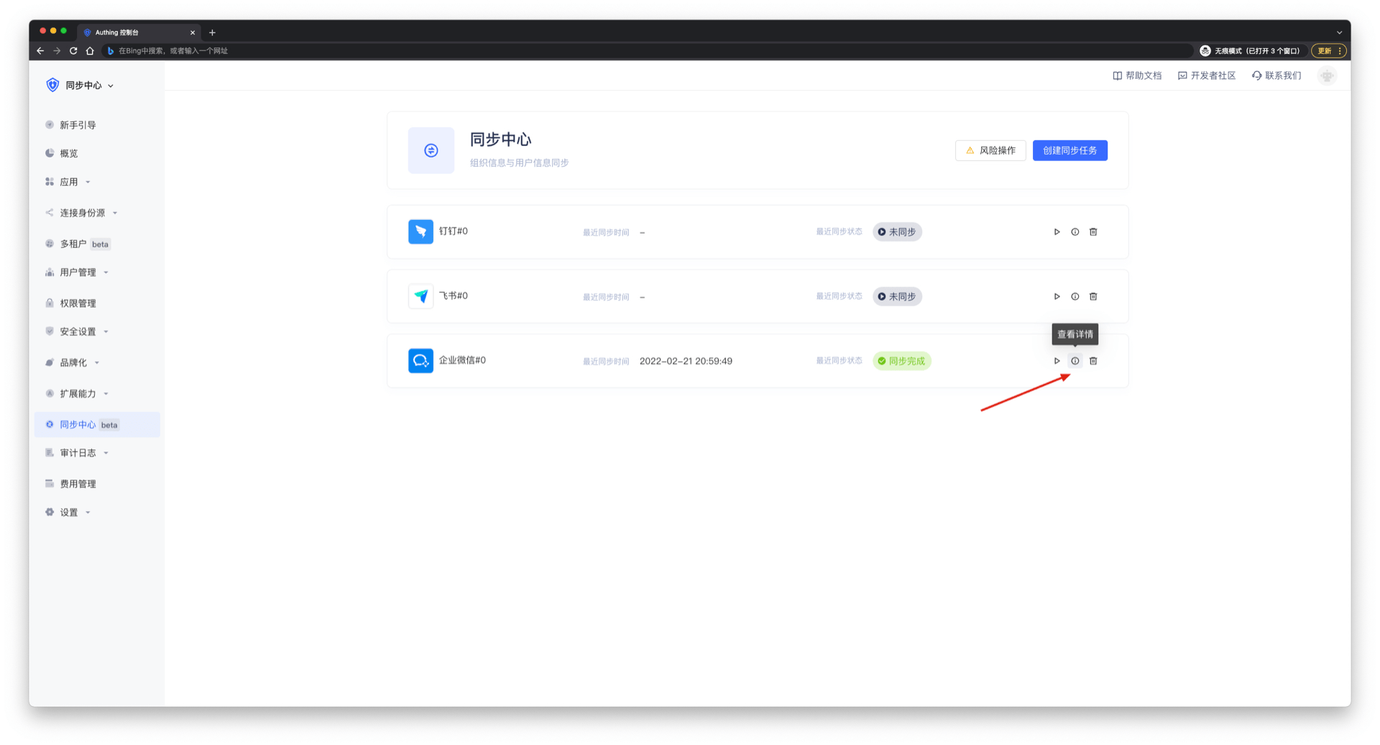View details icon for 飞书#0
Screen dimensions: 1380x745
point(1075,296)
